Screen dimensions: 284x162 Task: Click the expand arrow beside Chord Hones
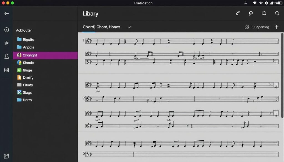[x=130, y=27]
